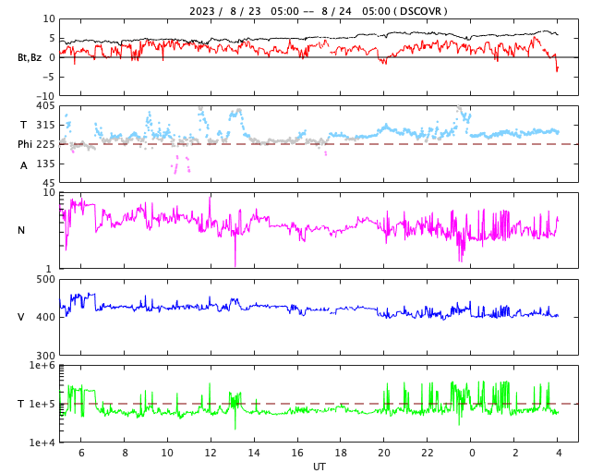Select the '45' tick label
Image resolution: width=591 pixels, height=473 pixels.
pos(49,183)
